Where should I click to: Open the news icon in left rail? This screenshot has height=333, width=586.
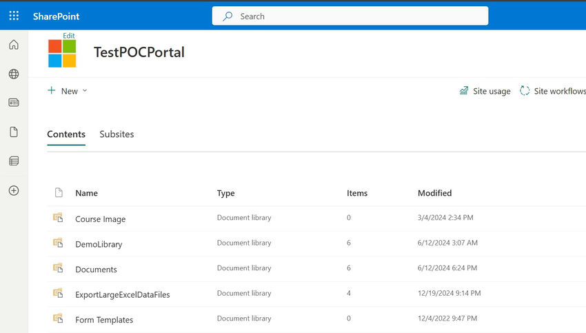click(x=14, y=103)
